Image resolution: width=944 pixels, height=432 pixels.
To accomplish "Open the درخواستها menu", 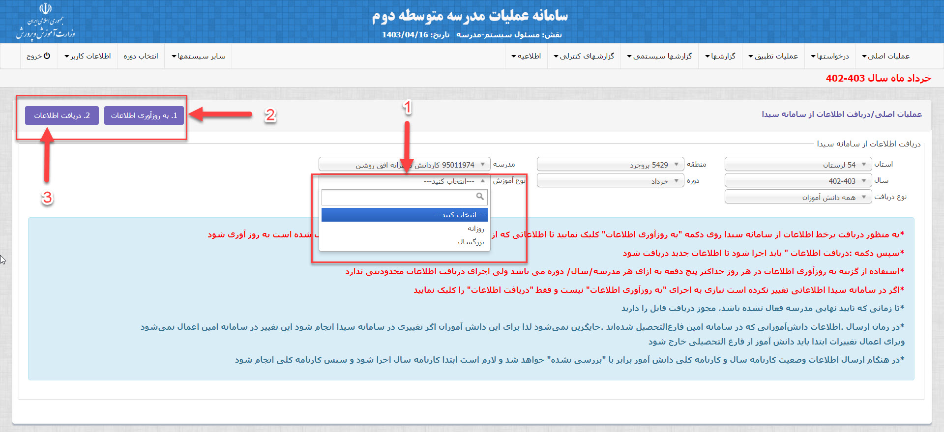I will point(830,56).
